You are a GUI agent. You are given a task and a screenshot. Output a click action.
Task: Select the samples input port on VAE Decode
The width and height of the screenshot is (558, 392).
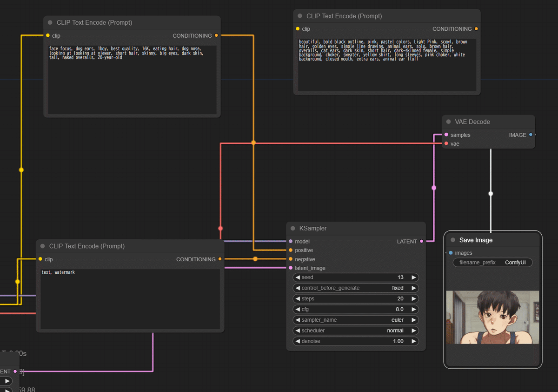click(x=446, y=135)
